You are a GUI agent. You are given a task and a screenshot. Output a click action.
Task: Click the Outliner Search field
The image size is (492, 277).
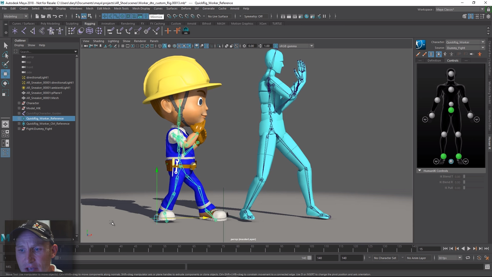click(x=47, y=52)
